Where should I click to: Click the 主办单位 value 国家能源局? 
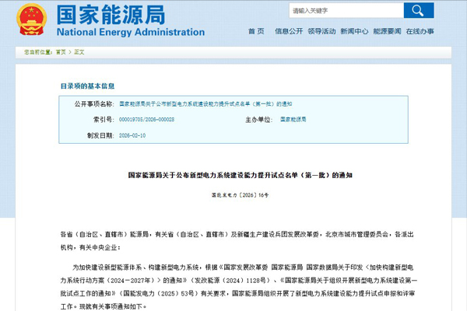click(293, 120)
